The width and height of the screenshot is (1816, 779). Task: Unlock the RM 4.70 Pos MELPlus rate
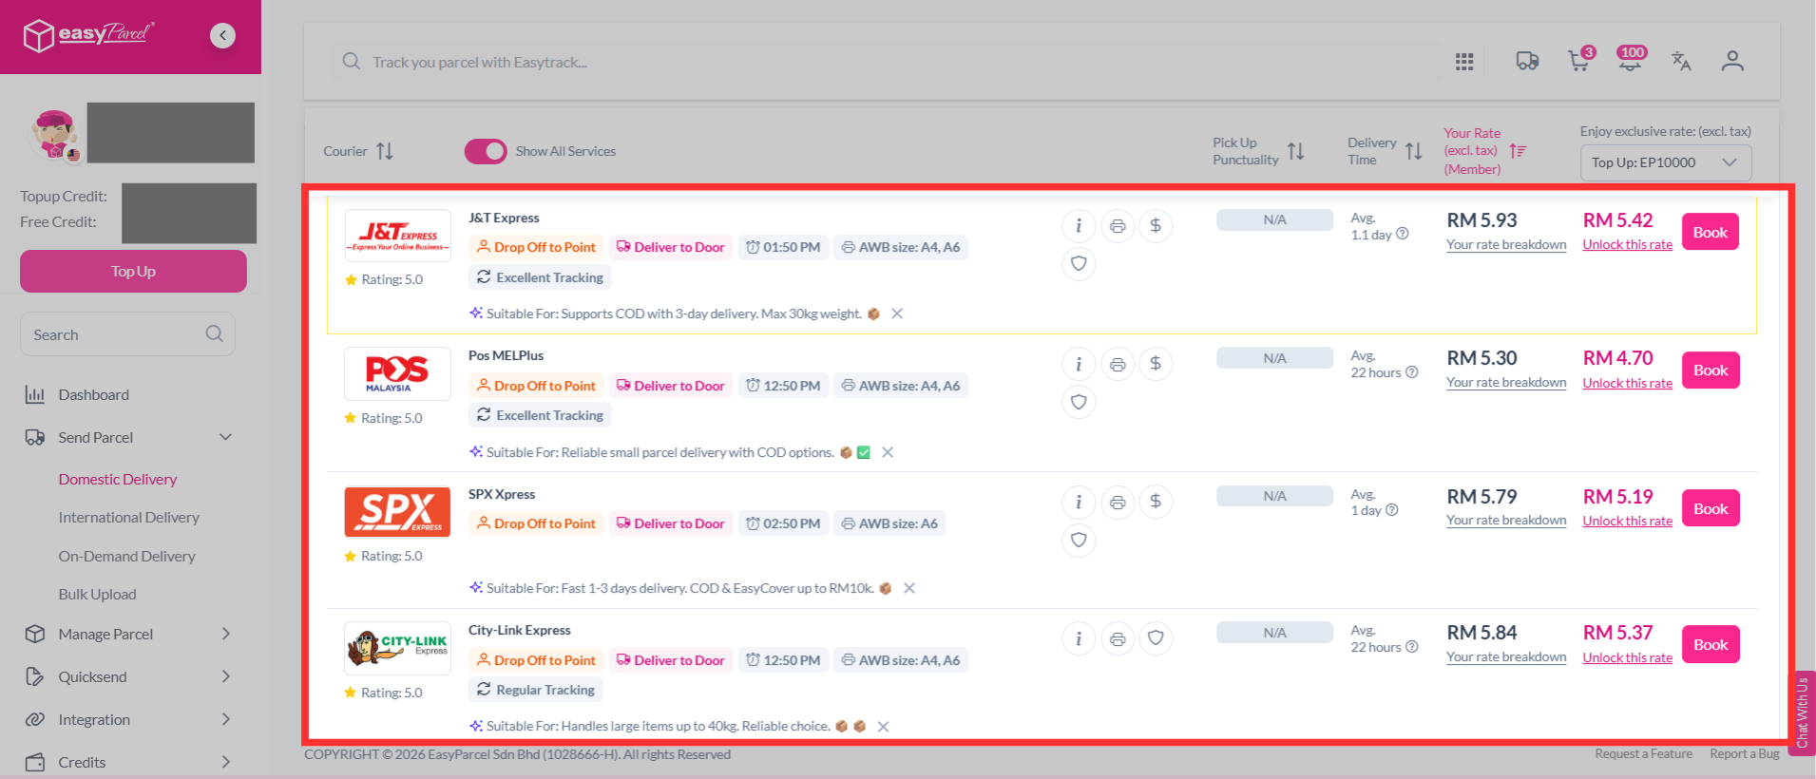(x=1628, y=383)
